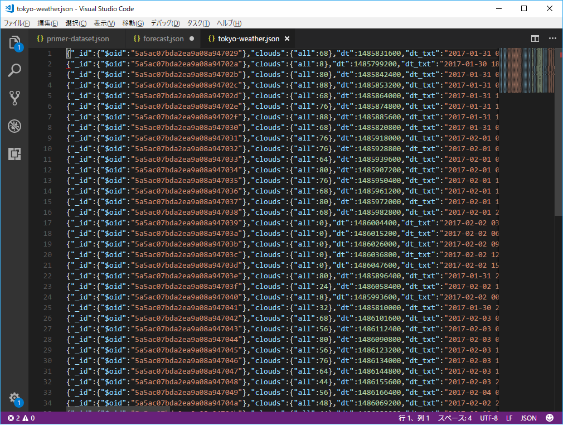Screen dimensions: 563x425
Task: Open the 編集(E) menu
Action: click(48, 23)
